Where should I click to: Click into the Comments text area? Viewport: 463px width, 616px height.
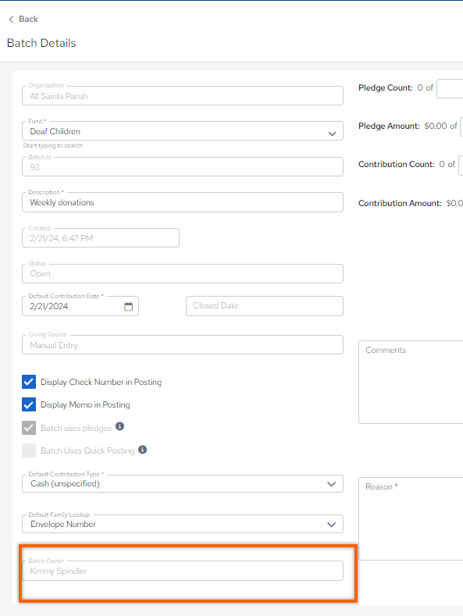[x=411, y=383]
